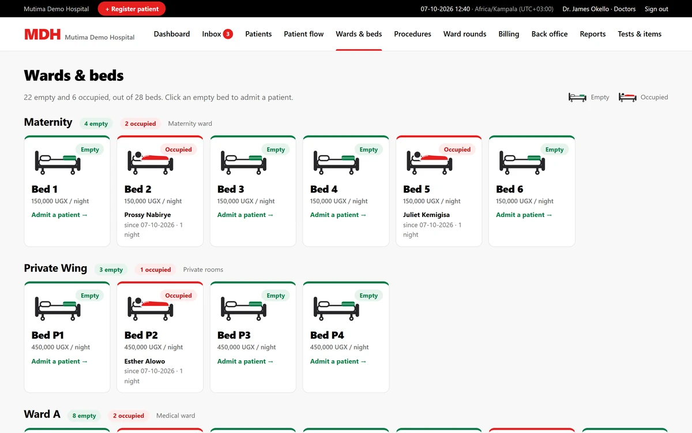Open the Billing menu item
692x433 pixels.
509,34
